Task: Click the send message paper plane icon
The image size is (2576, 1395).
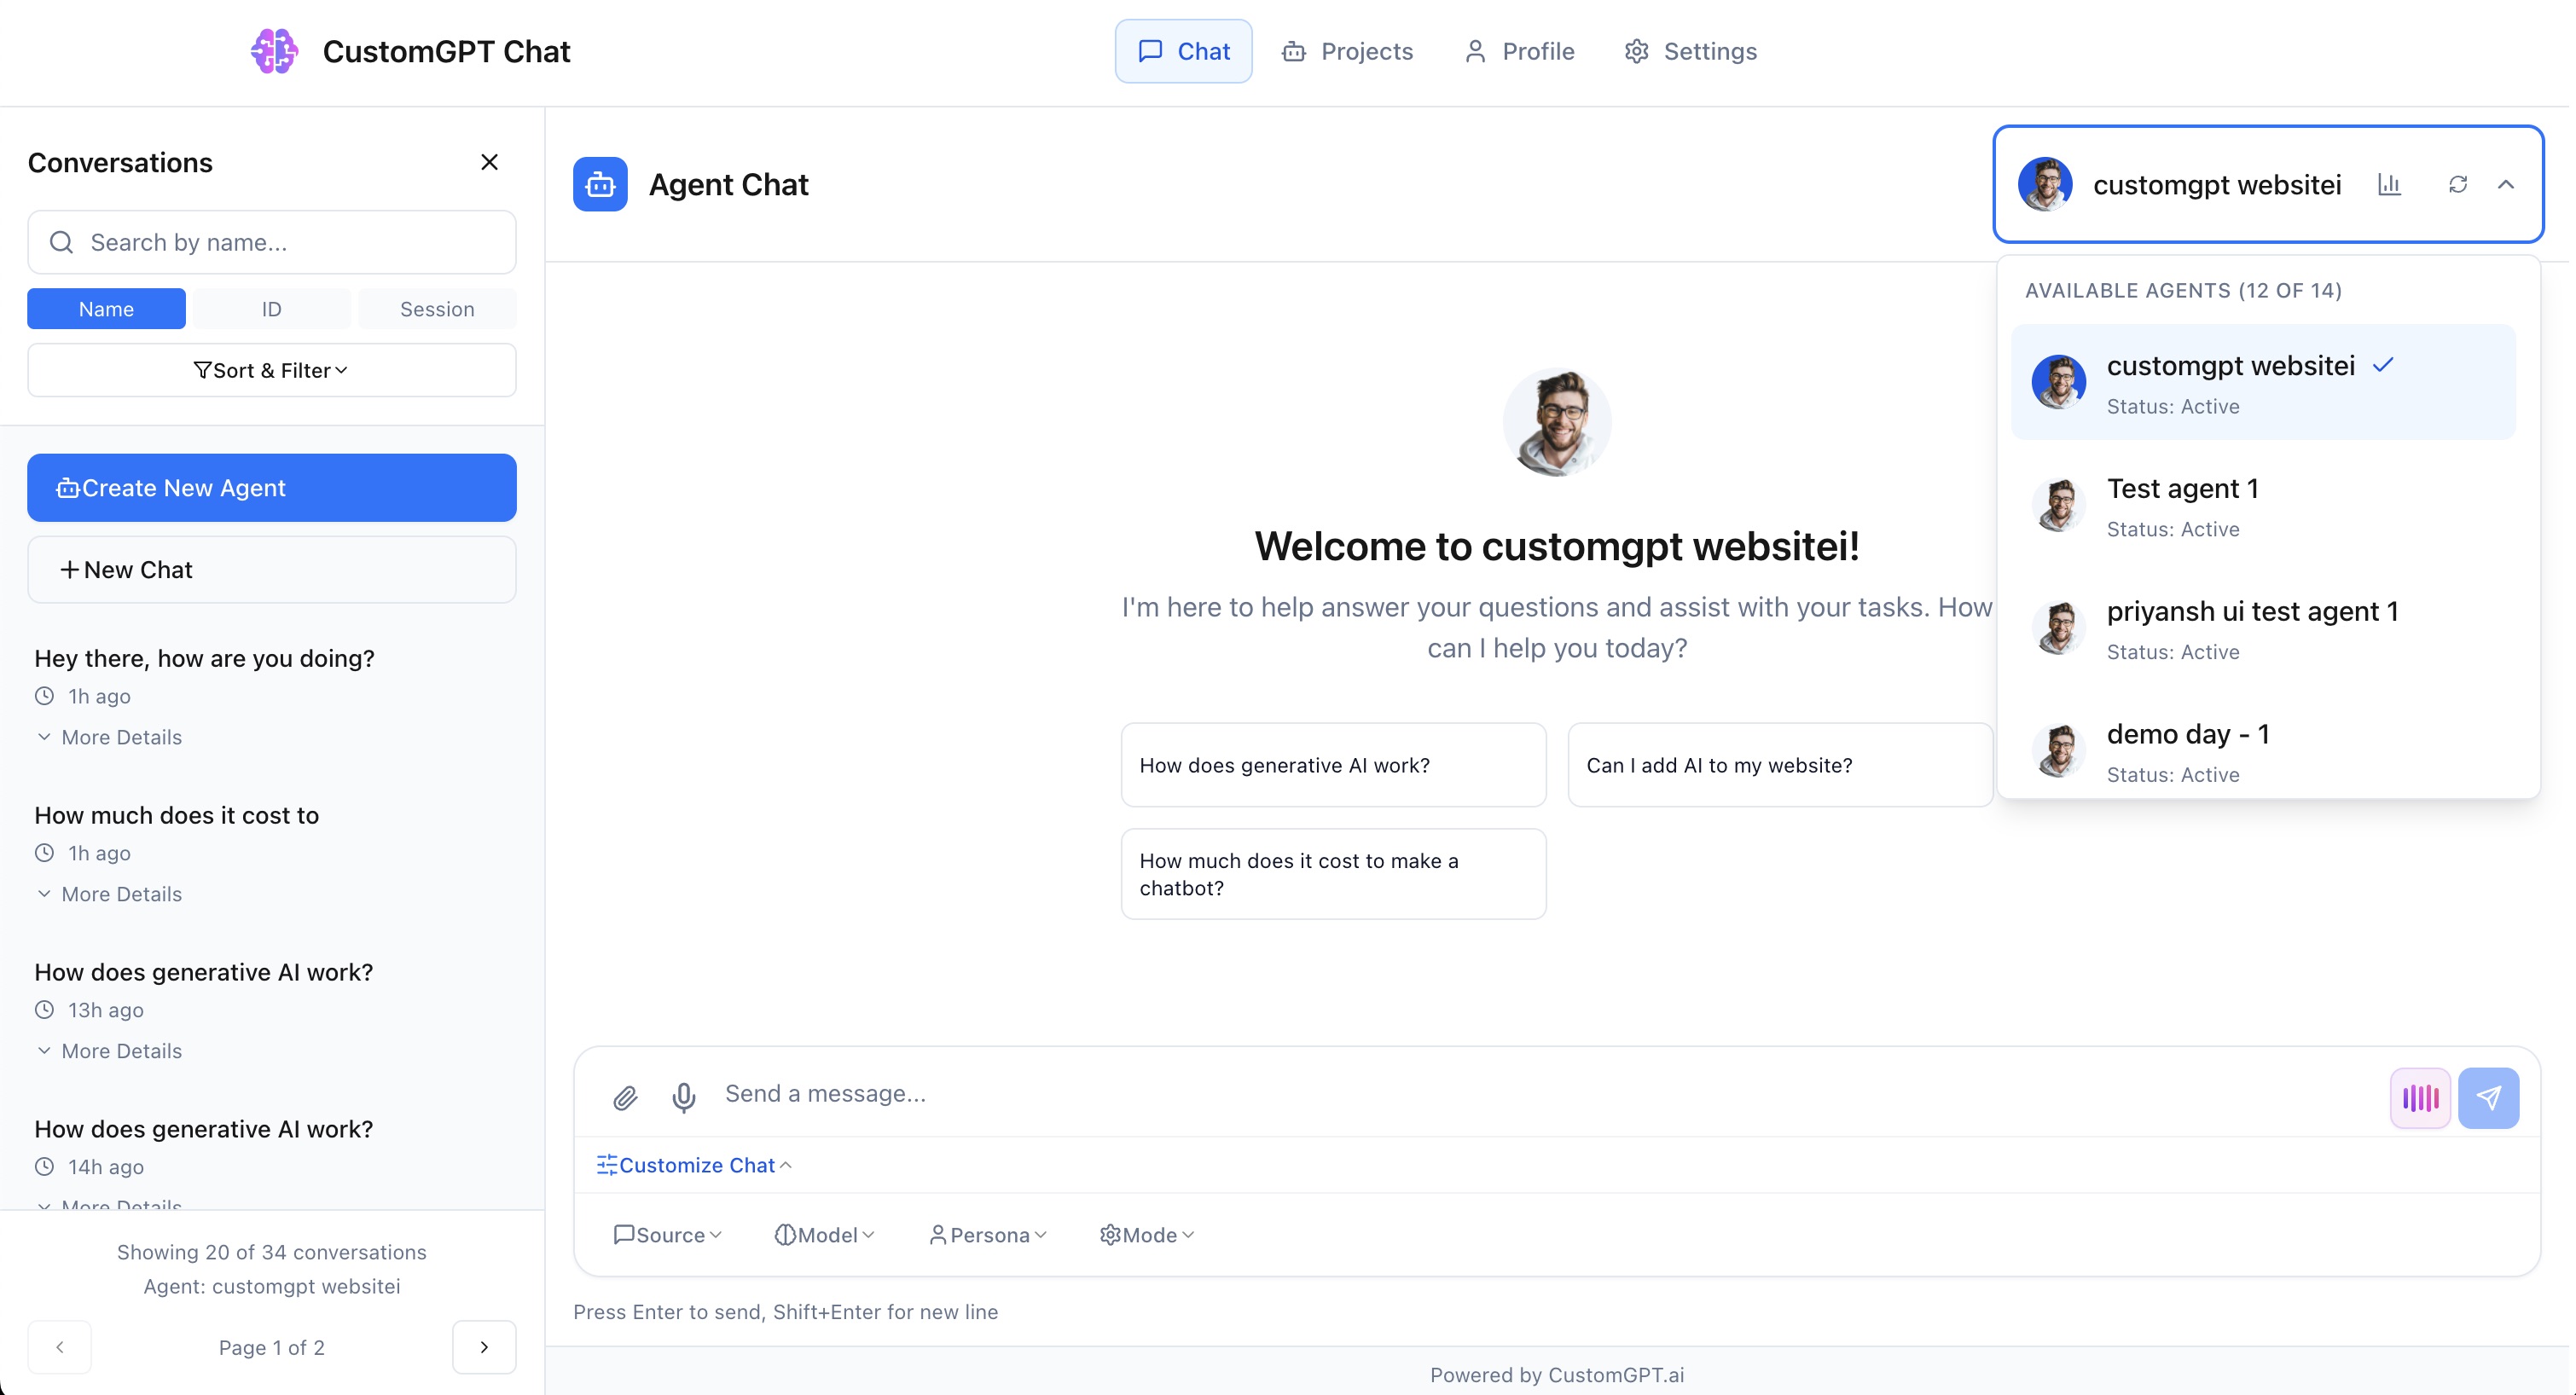Action: tap(2488, 1097)
